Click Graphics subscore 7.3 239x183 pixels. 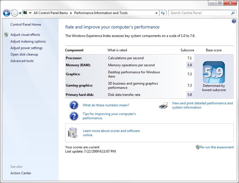[x=189, y=74]
